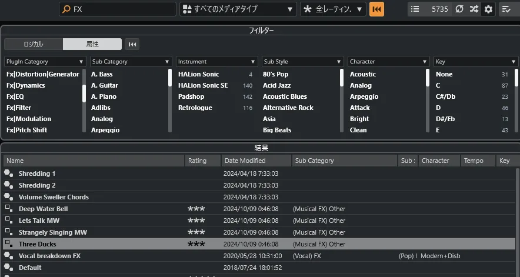
Task: Open the rating filter dropdown
Action: pyautogui.click(x=333, y=9)
